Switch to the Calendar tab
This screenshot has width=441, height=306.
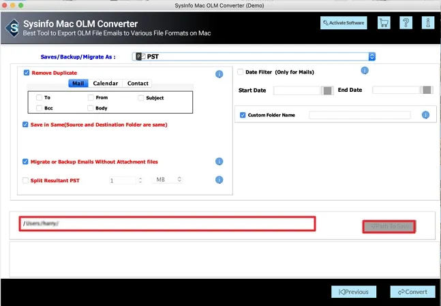point(106,84)
